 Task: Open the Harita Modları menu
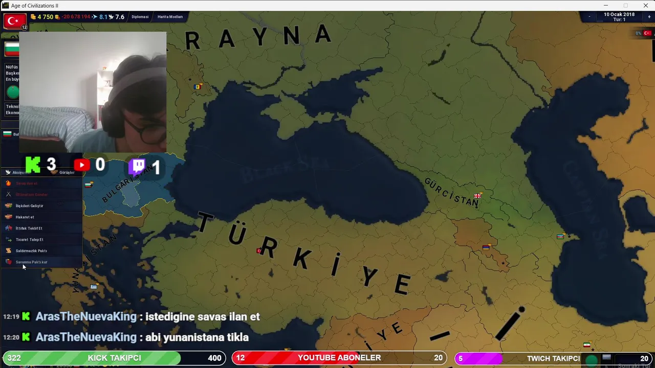click(x=170, y=17)
